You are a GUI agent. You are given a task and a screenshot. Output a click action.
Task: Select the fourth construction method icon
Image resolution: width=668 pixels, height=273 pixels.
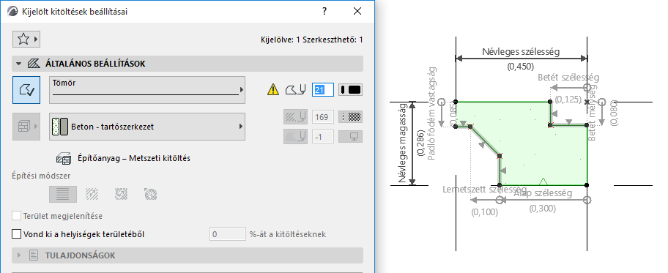click(150, 194)
